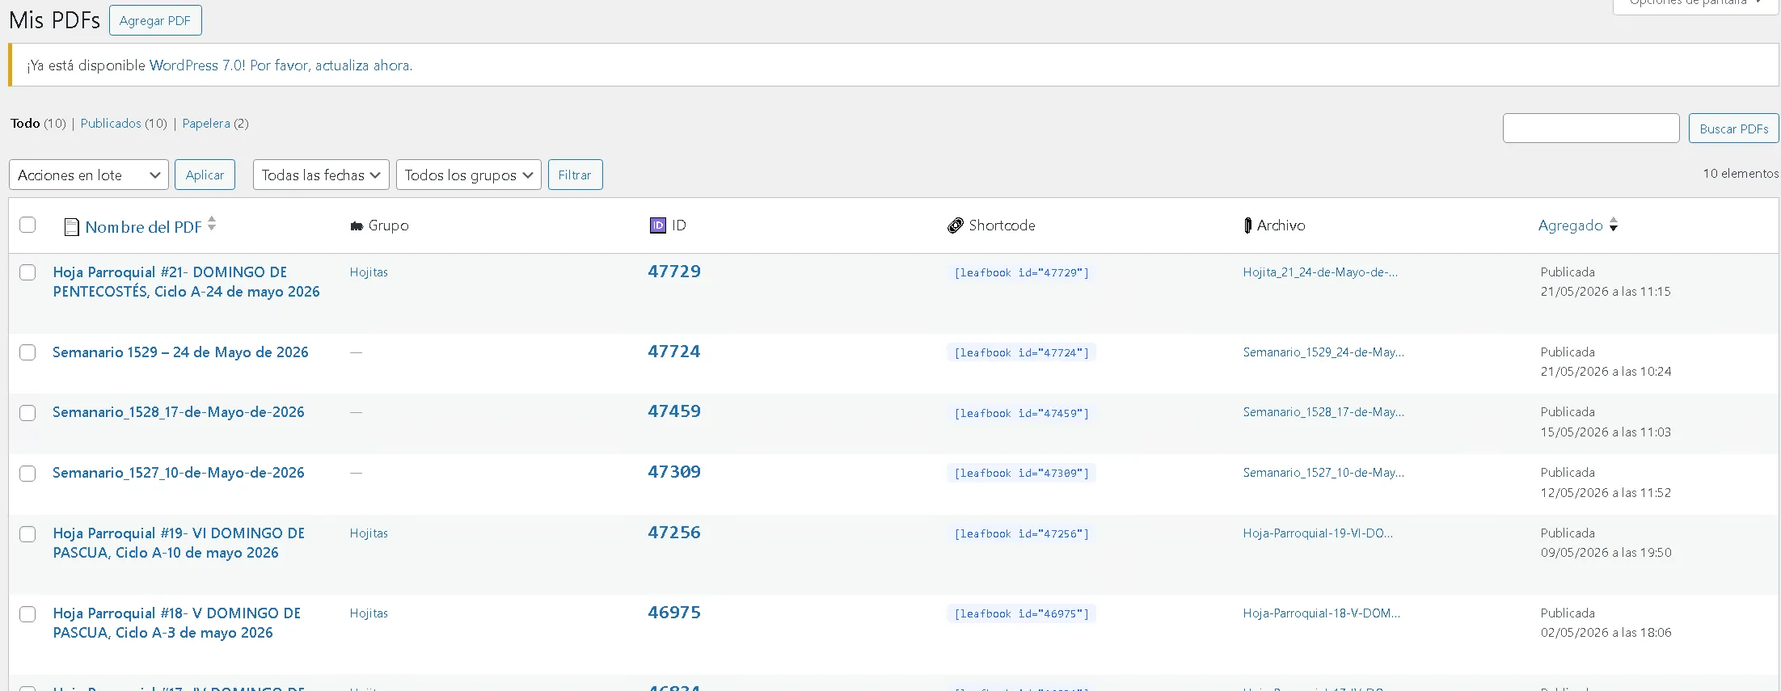
Task: Click the '10 elementos' count text
Action: [x=1741, y=174]
